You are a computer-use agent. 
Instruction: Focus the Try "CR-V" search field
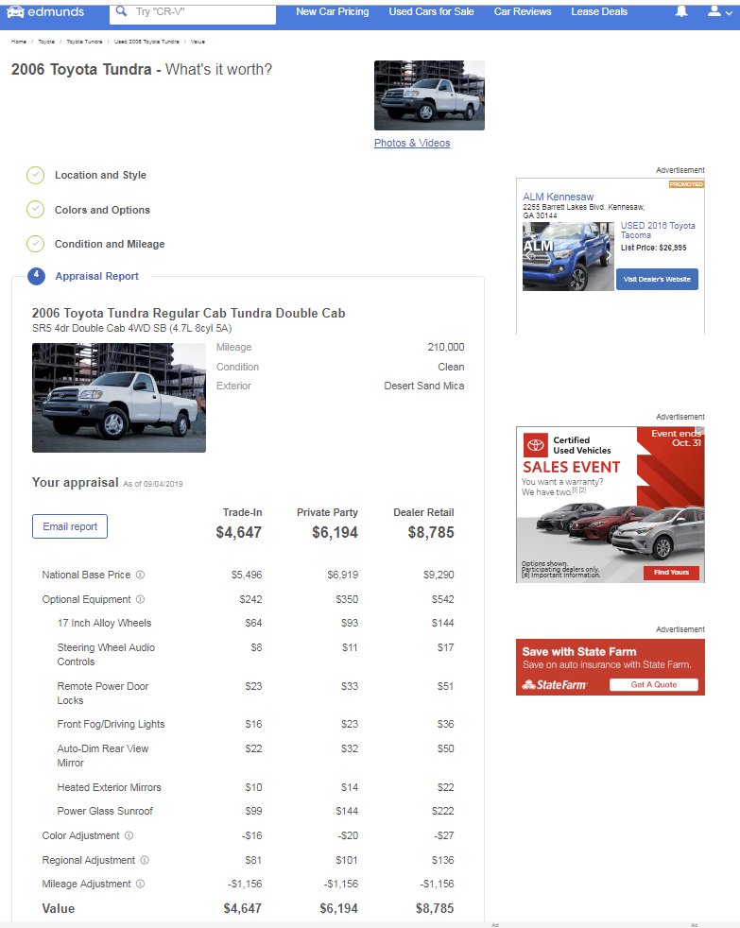[193, 12]
